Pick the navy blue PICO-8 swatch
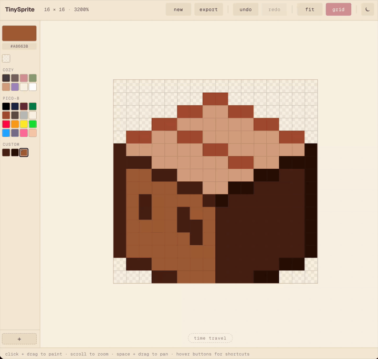The image size is (378, 359). (15, 106)
